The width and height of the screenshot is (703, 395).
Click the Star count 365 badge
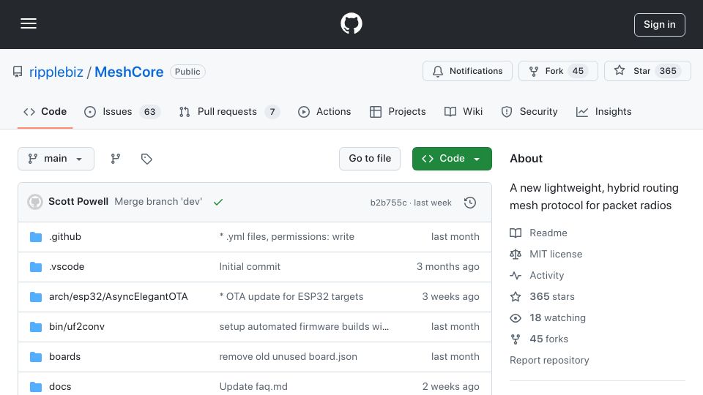(668, 71)
